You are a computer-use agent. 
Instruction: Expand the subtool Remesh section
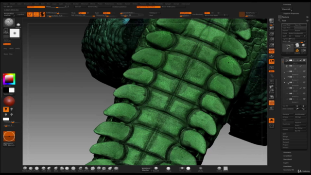(286, 142)
